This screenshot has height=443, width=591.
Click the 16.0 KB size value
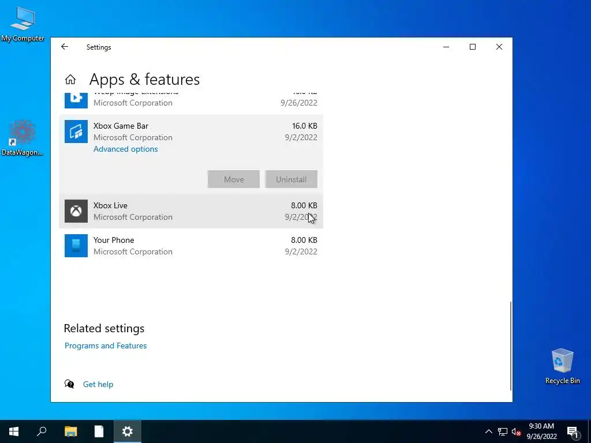point(305,126)
